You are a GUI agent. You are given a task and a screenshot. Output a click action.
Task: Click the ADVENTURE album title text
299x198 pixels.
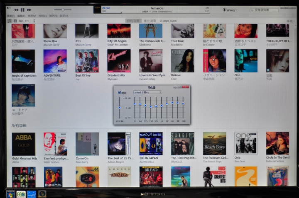pos(52,75)
